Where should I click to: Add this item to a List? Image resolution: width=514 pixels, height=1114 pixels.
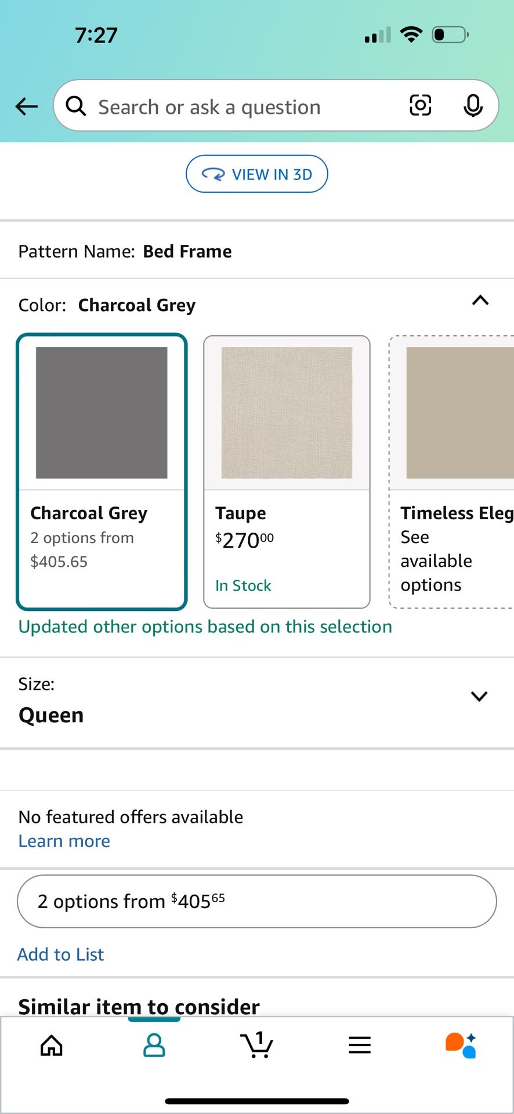pyautogui.click(x=60, y=954)
